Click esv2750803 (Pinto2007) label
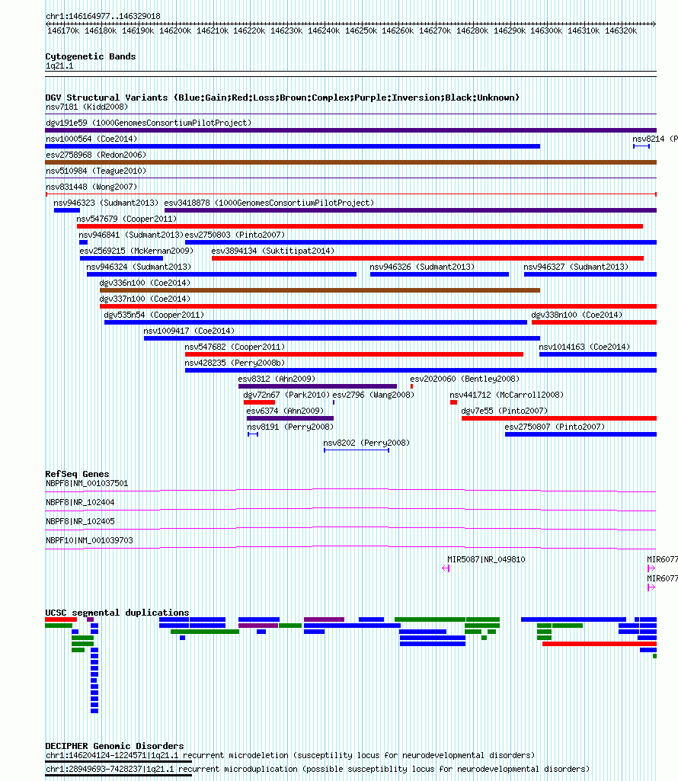This screenshot has width=678, height=781. pyautogui.click(x=235, y=235)
